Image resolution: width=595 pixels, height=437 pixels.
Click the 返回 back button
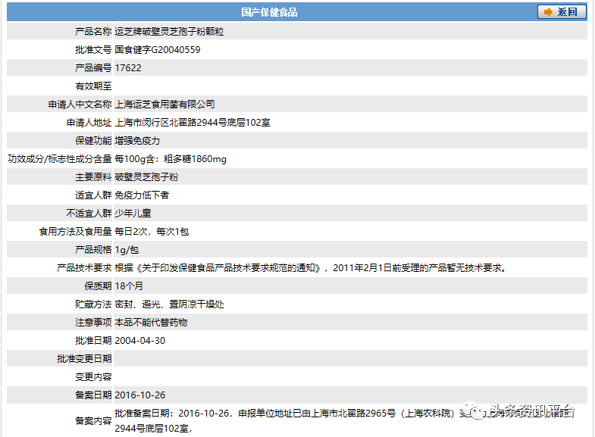click(x=562, y=12)
